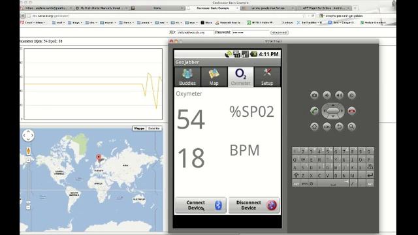Click the emulator Menu button
Image resolution: width=418 pixels, height=235 pixels.
pyautogui.click(x=327, y=127)
